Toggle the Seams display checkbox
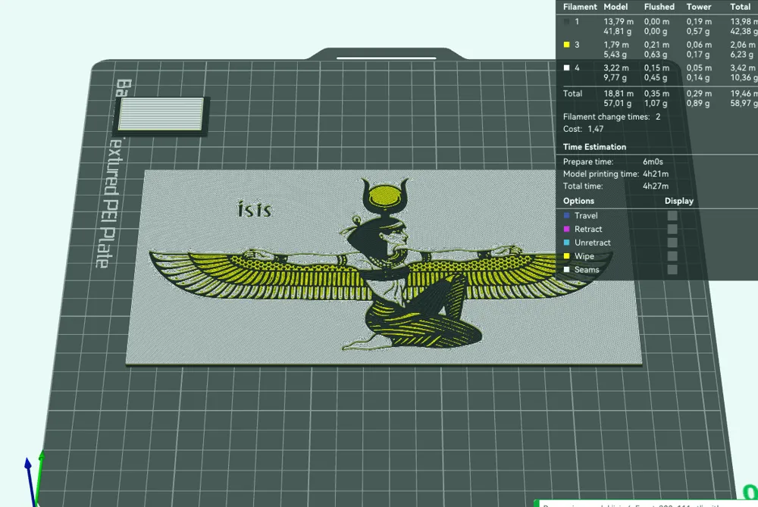The width and height of the screenshot is (758, 507). click(672, 270)
